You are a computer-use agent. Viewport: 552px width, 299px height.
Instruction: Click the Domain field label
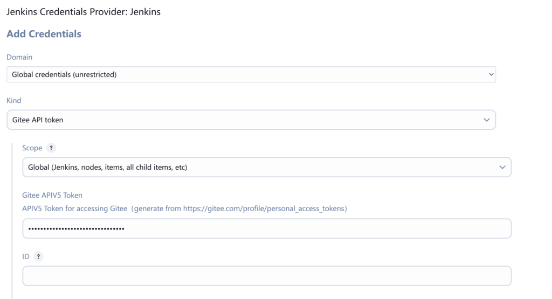tap(19, 57)
